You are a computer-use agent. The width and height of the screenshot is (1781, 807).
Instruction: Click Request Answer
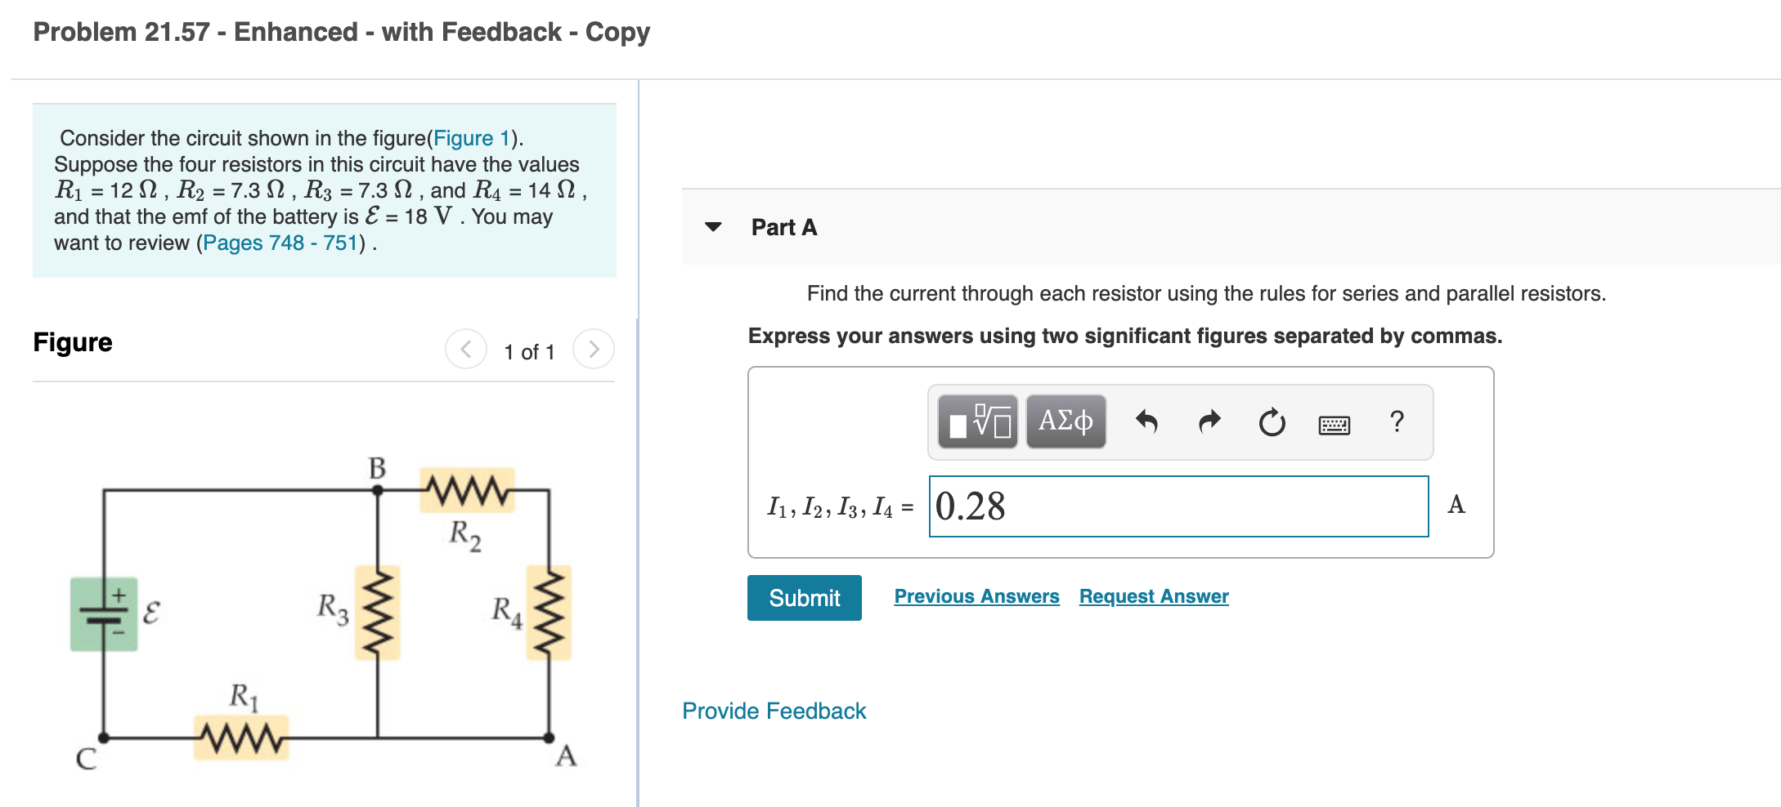1153,596
